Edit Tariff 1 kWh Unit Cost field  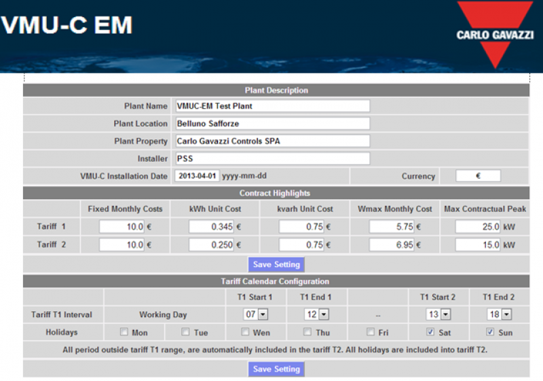pyautogui.click(x=211, y=227)
